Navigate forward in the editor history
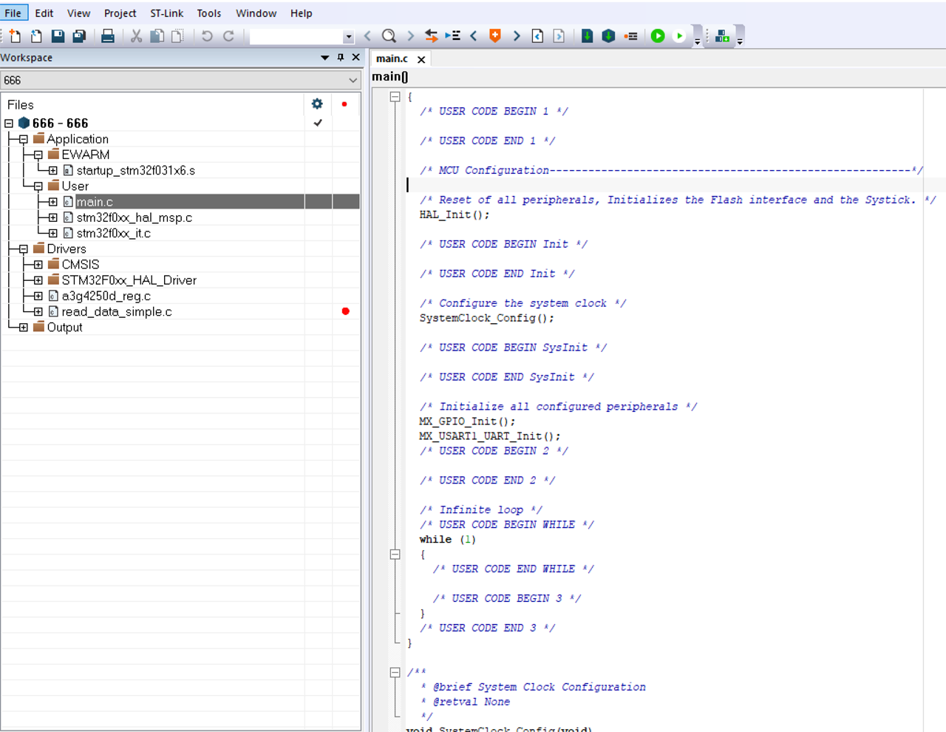946x732 pixels. (559, 35)
